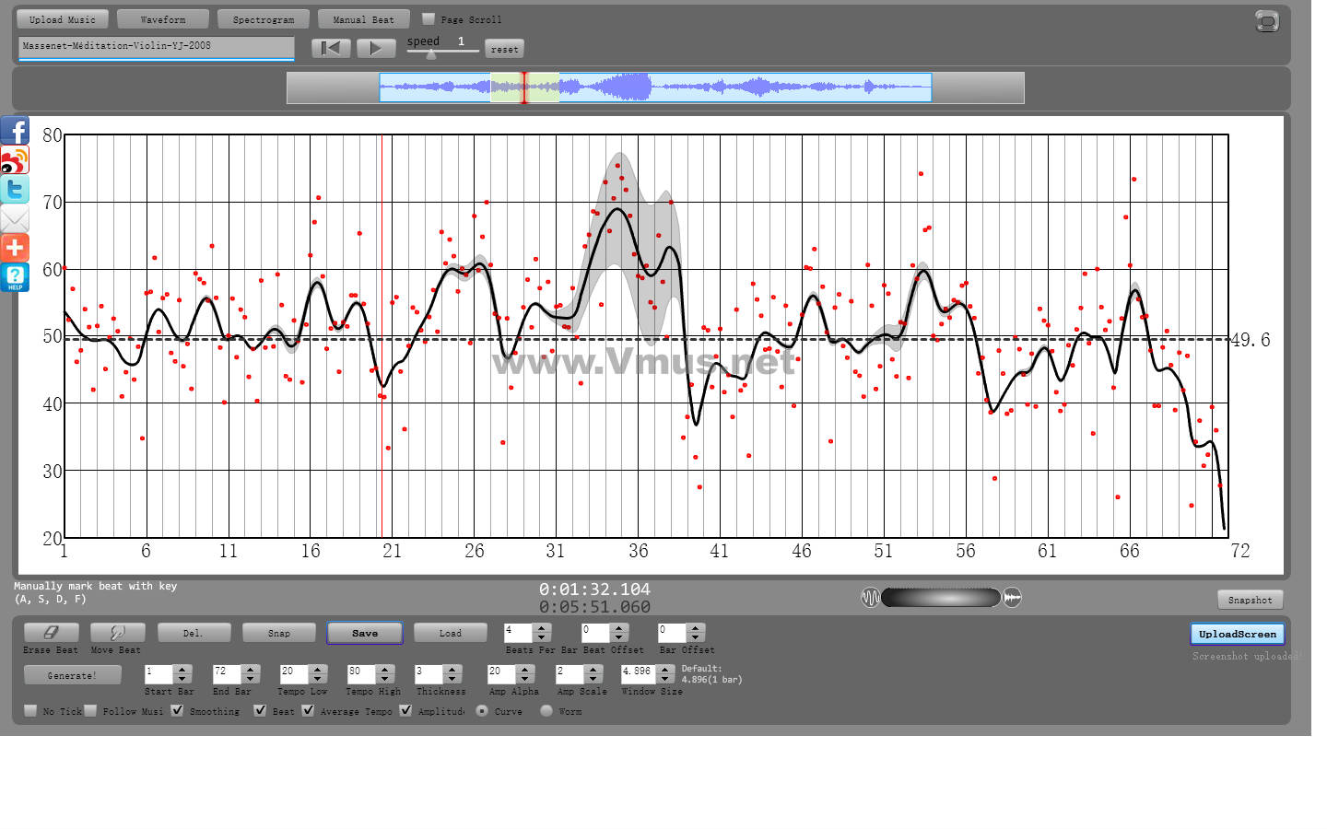This screenshot has height=829, width=1327.
Task: Increase Start Bar with the up arrow
Action: 182,670
